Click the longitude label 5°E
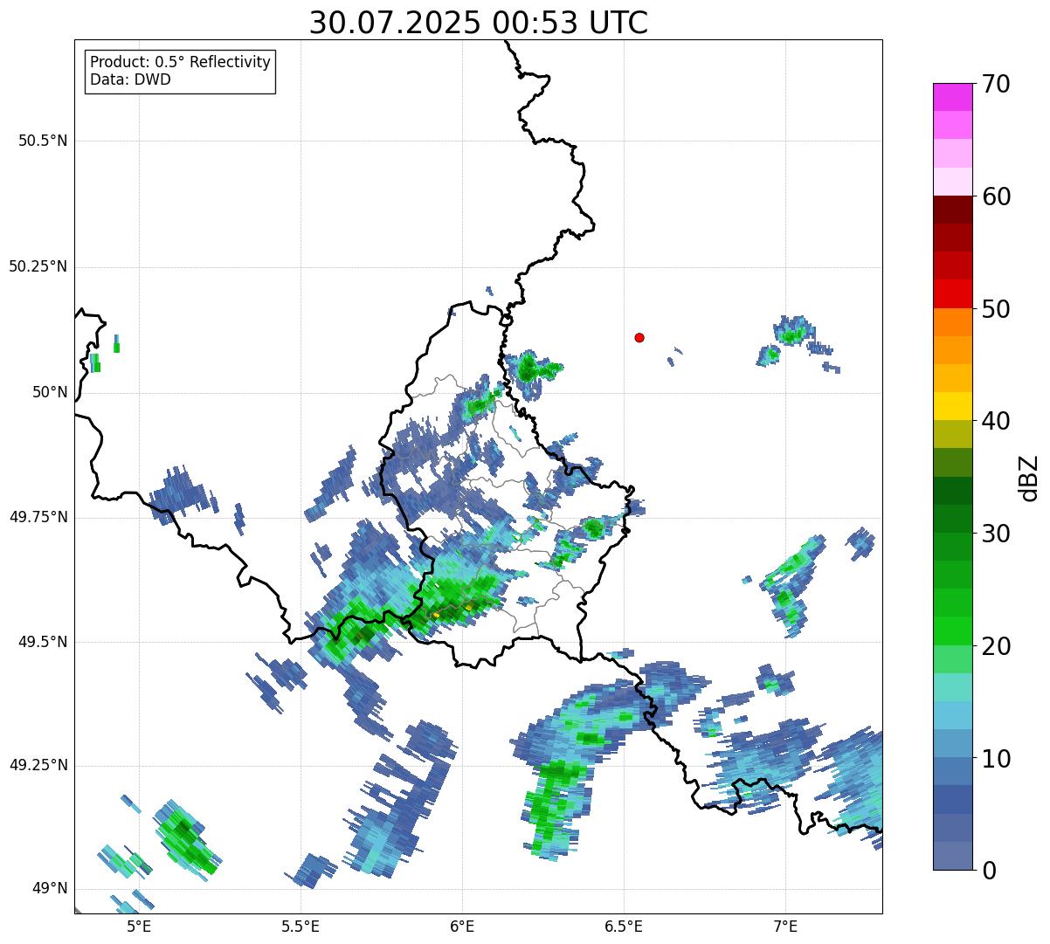1050x944 pixels. coord(139,927)
